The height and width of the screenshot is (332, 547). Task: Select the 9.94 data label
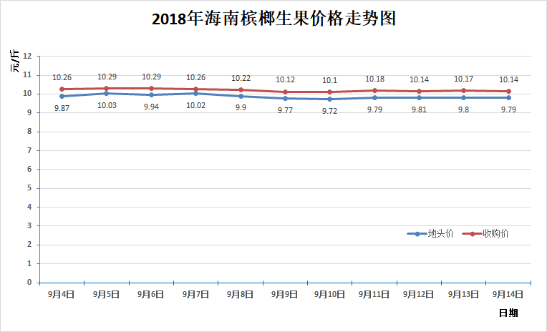click(151, 107)
